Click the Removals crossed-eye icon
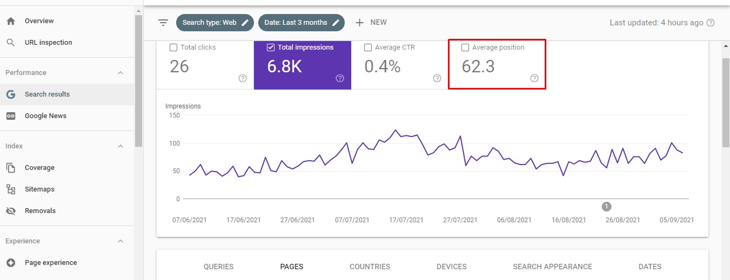 tap(10, 211)
